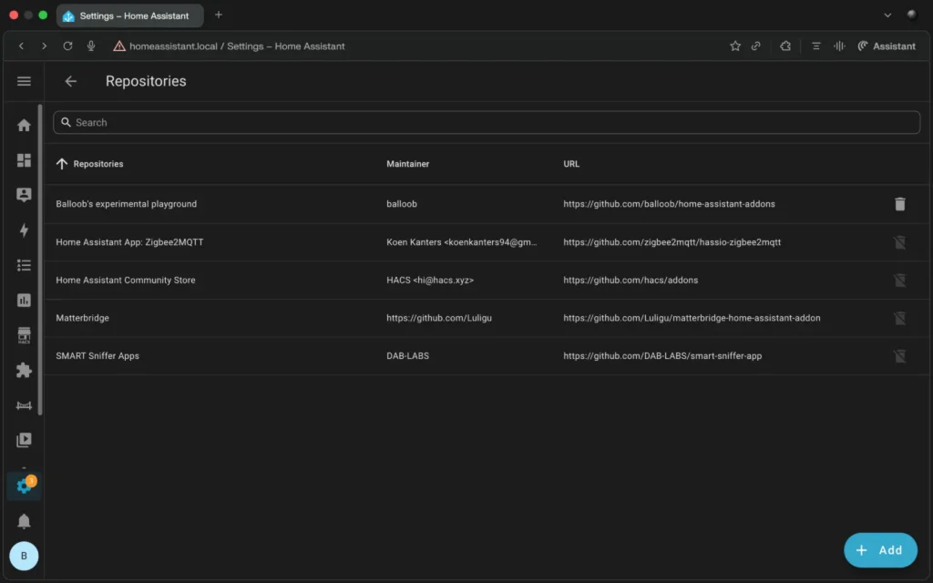Image resolution: width=933 pixels, height=583 pixels.
Task: Open the notifications bell icon
Action: pos(24,521)
